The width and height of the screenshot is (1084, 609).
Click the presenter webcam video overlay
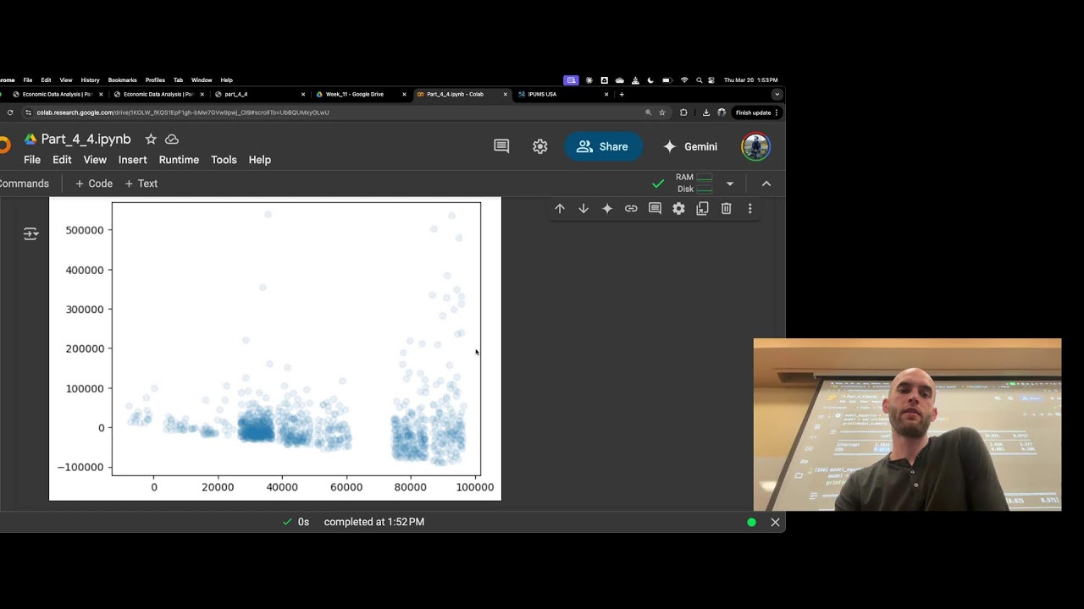click(x=907, y=425)
